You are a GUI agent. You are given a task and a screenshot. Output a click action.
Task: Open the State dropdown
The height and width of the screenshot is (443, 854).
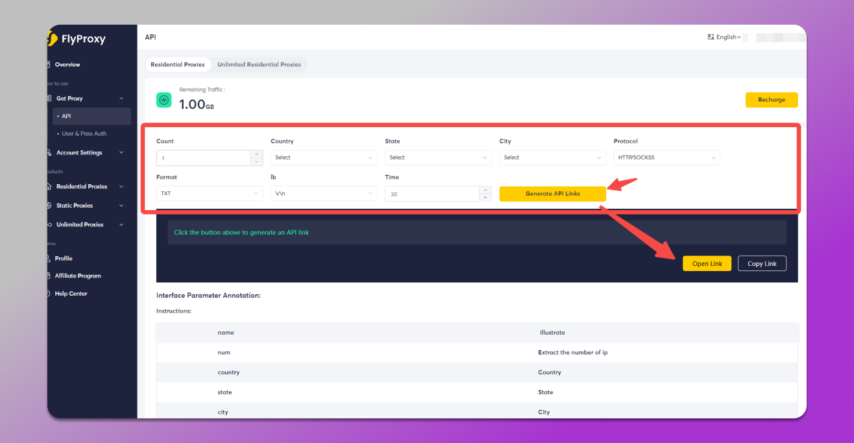pyautogui.click(x=438, y=158)
